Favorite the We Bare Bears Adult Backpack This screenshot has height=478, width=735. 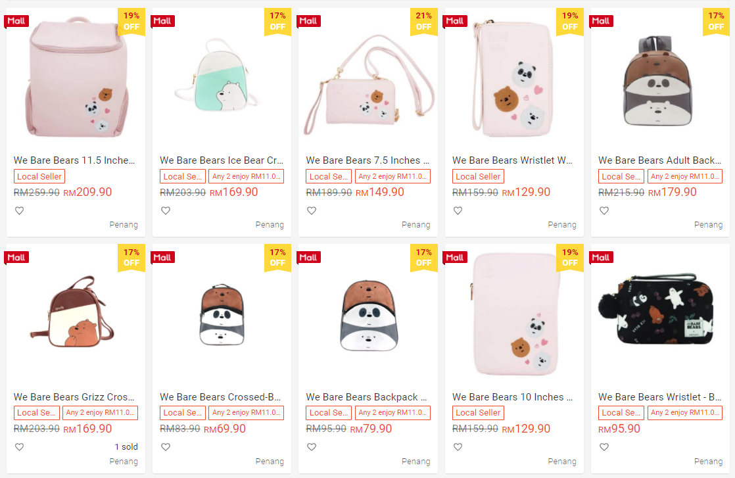(x=604, y=211)
